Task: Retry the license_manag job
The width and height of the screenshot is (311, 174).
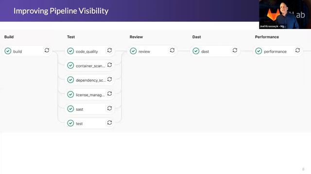Action: tap(109, 94)
